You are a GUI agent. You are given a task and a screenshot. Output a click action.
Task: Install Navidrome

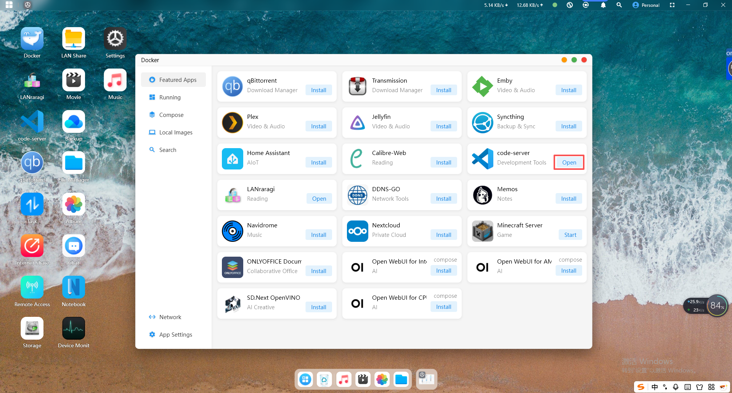point(319,235)
